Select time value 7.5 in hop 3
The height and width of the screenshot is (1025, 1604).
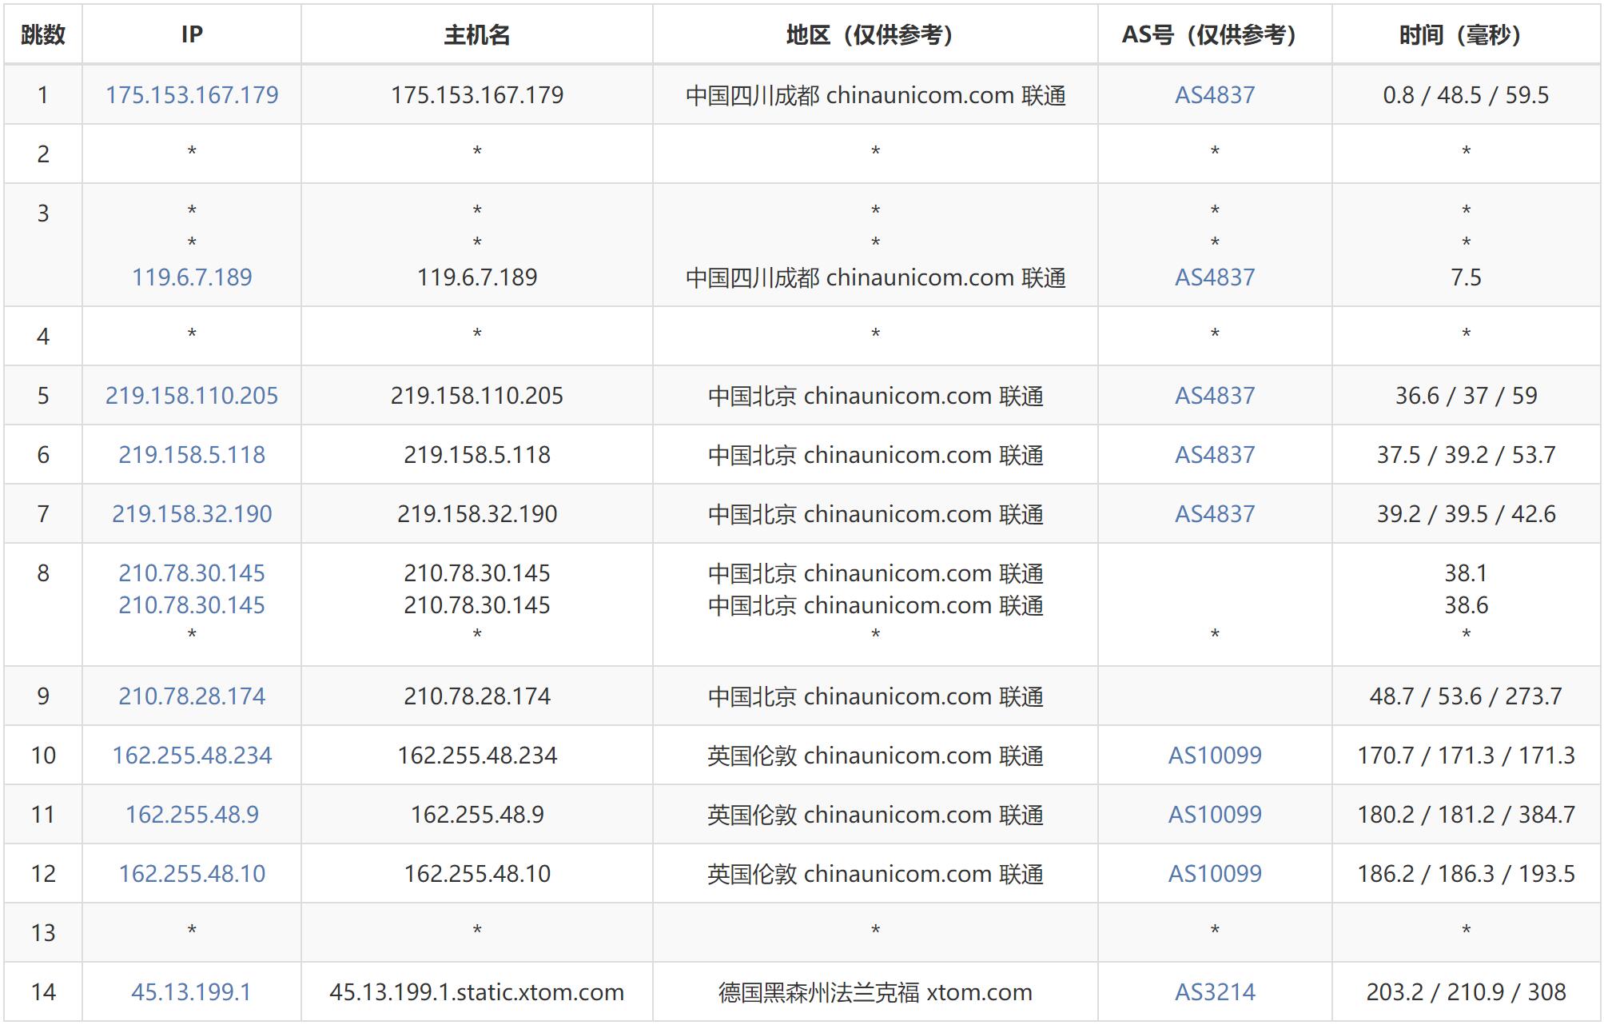coord(1467,277)
